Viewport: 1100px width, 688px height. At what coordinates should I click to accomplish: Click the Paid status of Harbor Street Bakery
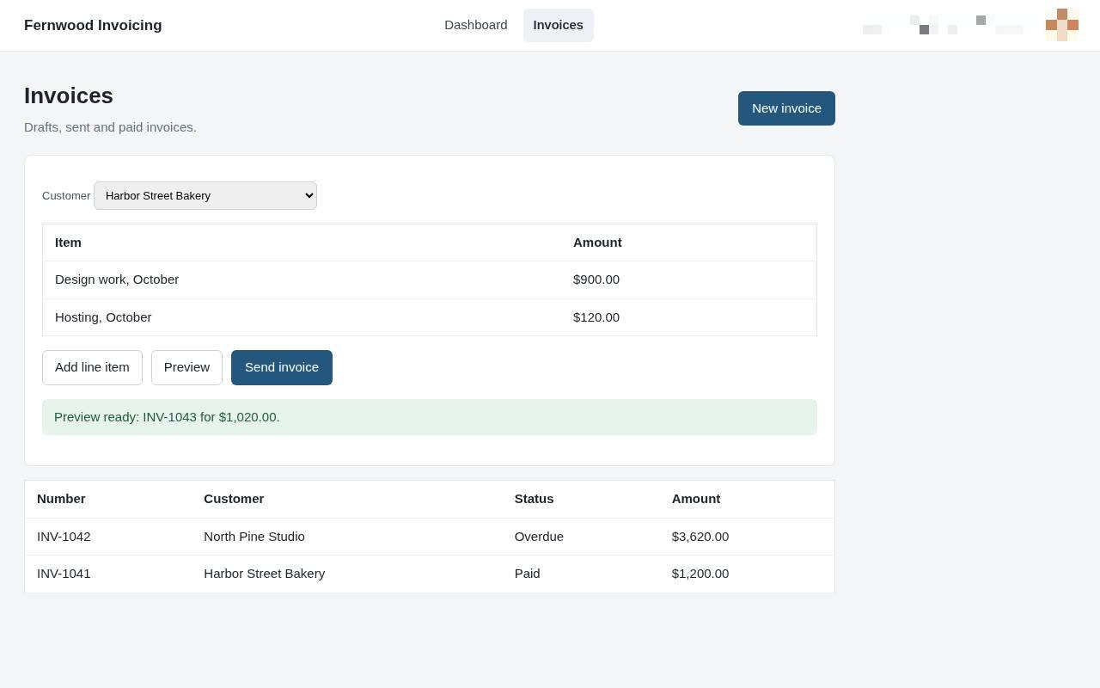[x=527, y=574]
